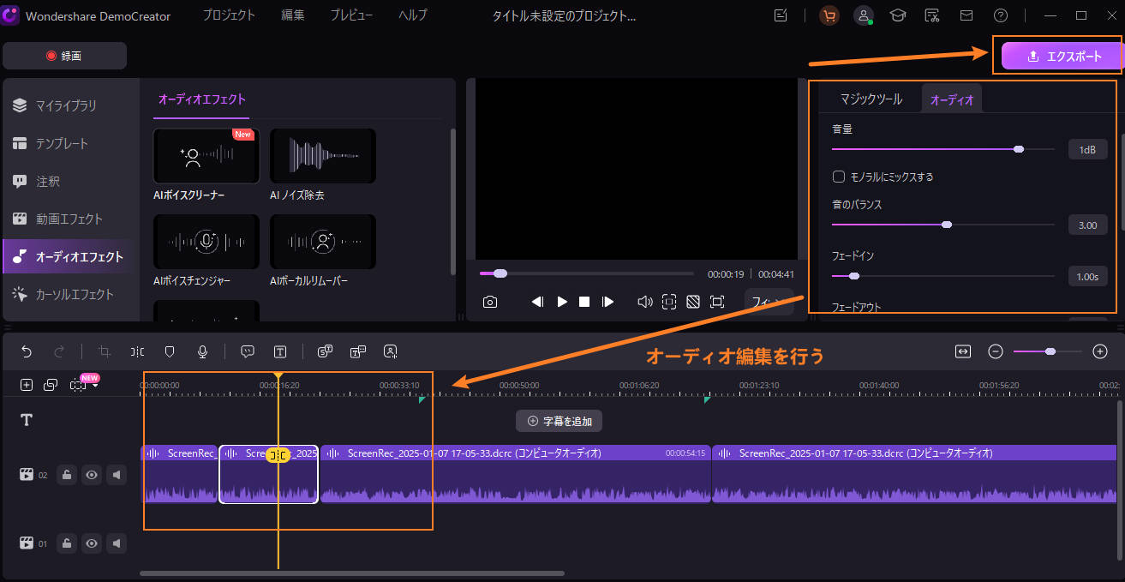
Task: Stop the preview playback
Action: [x=584, y=302]
